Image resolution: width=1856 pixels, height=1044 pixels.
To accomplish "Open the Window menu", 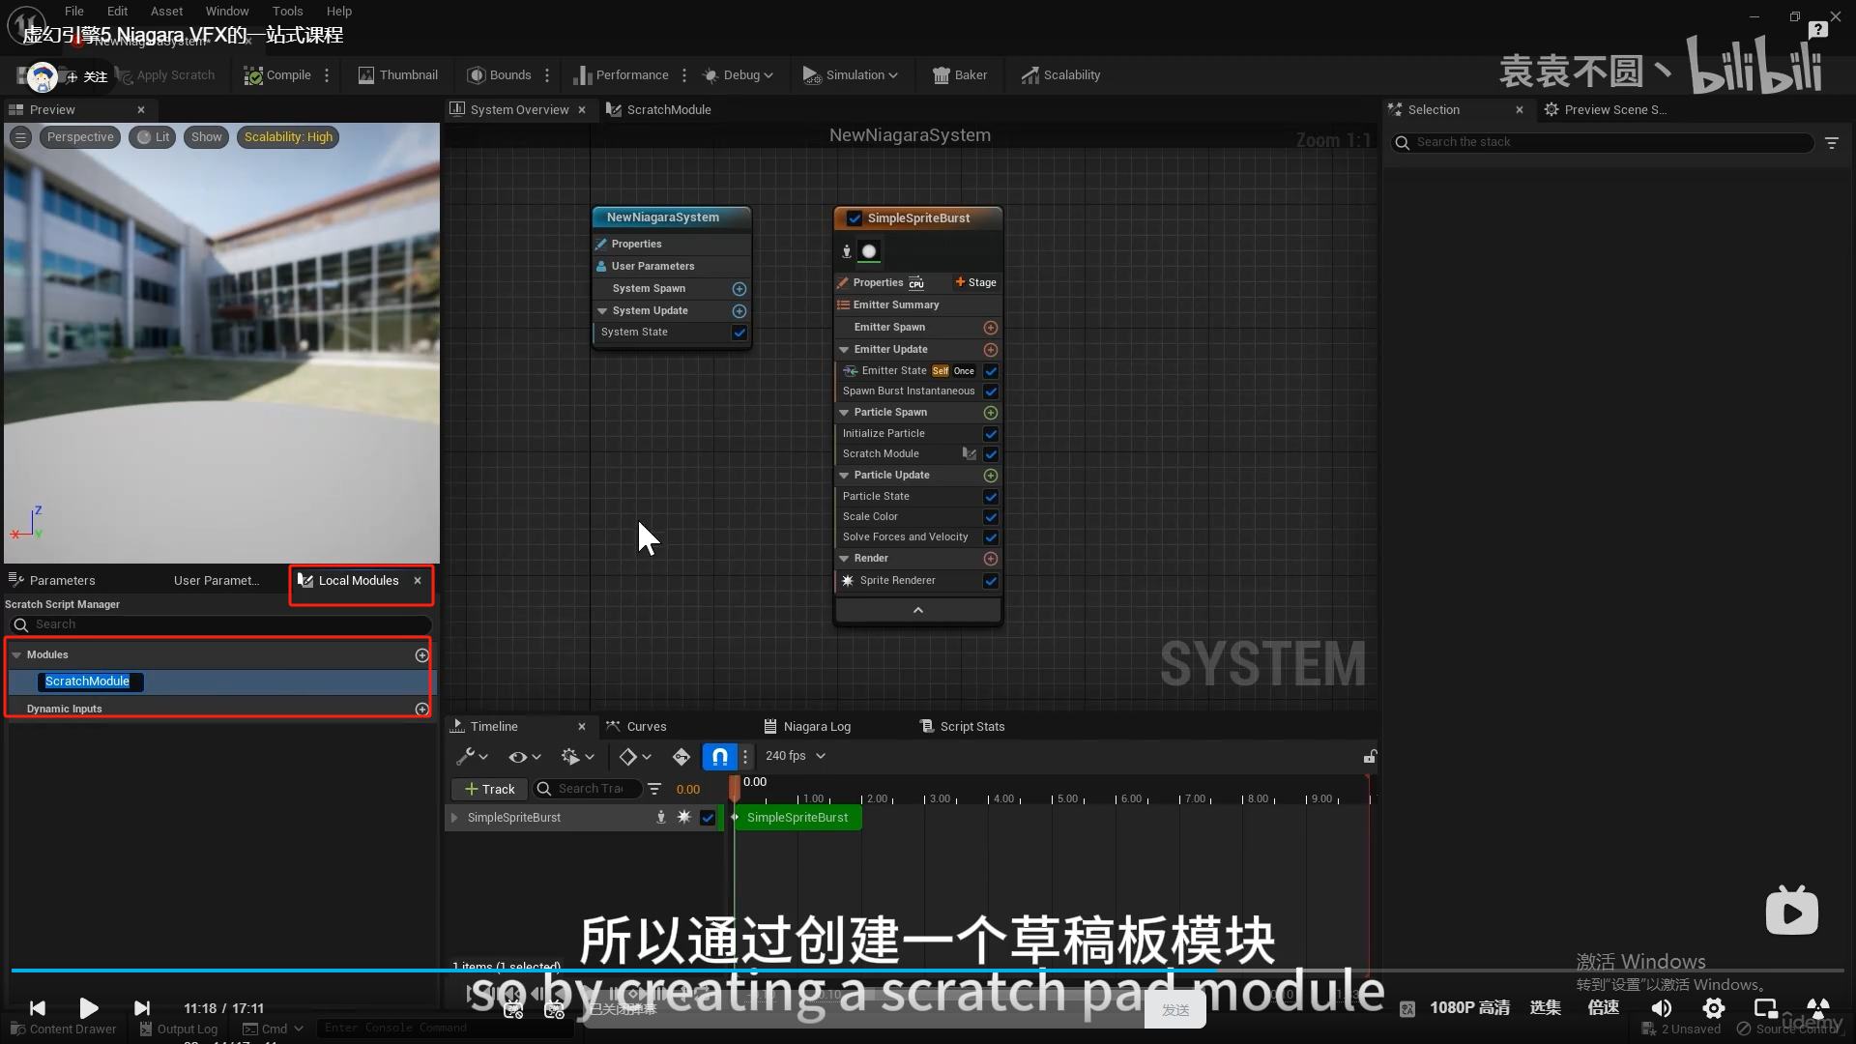I will coord(227,12).
